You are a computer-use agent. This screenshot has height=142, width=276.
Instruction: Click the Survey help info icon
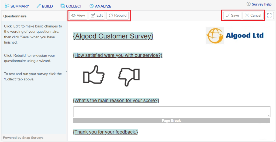pos(248,4)
